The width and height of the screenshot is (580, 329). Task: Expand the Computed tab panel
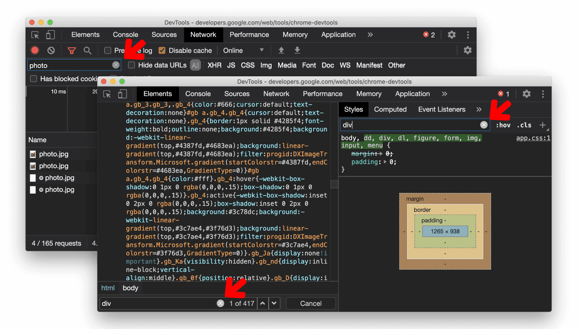(x=390, y=109)
